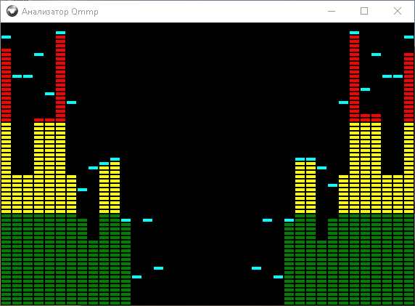
Task: Click red section of the rightmost spectrum bar
Action: [x=408, y=87]
